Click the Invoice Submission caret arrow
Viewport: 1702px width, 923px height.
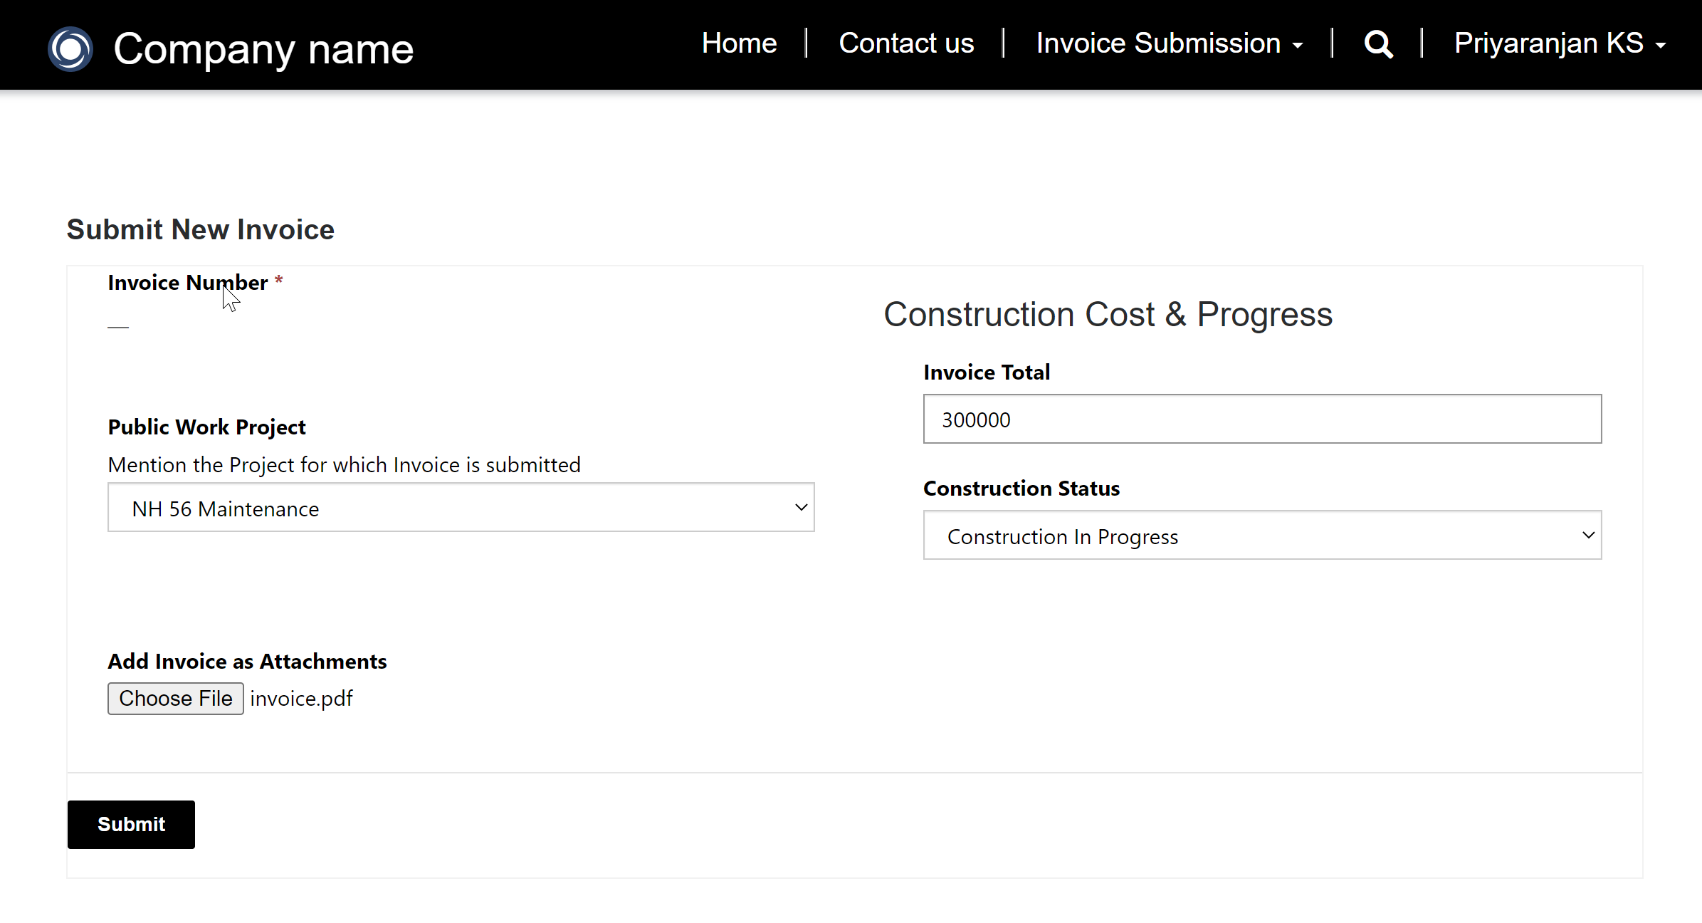[1298, 46]
